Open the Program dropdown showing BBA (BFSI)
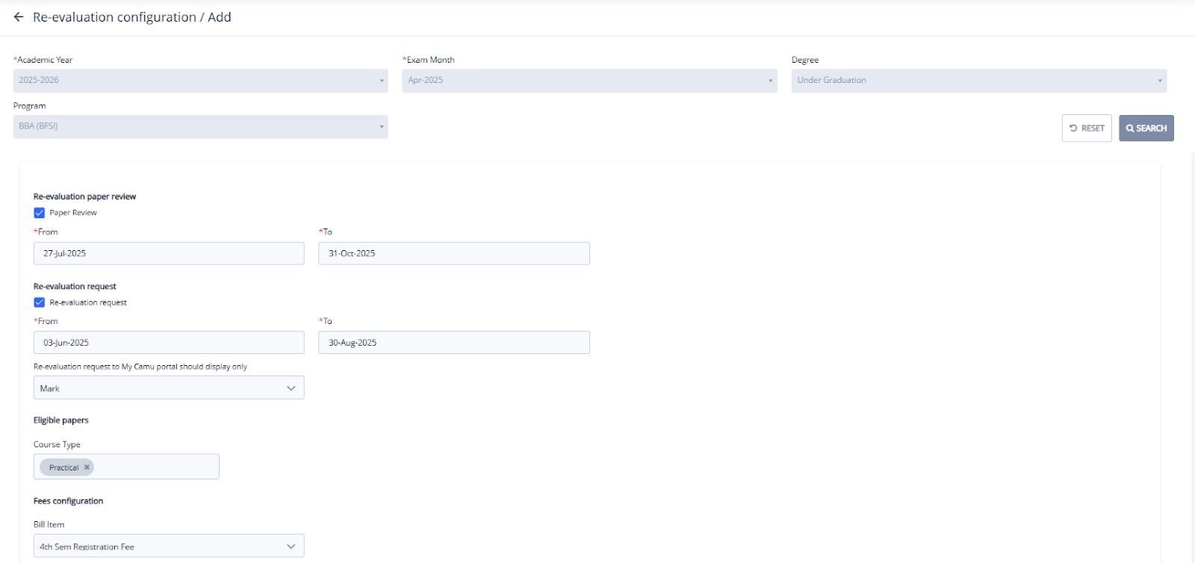The height and width of the screenshot is (563, 1195). point(200,127)
